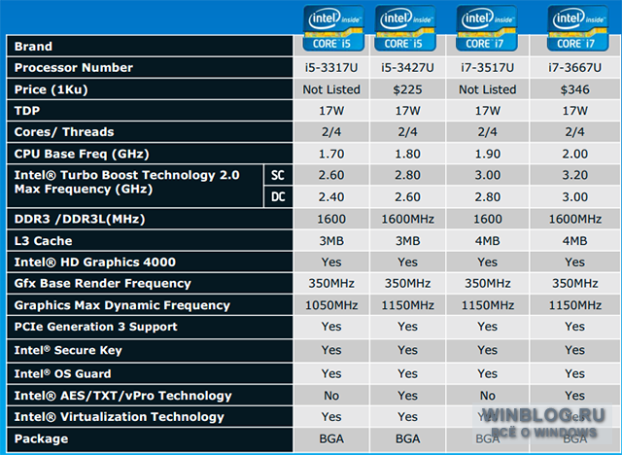Click '350MHz' render frequency for i5-3427U
The height and width of the screenshot is (455, 622).
point(407,284)
